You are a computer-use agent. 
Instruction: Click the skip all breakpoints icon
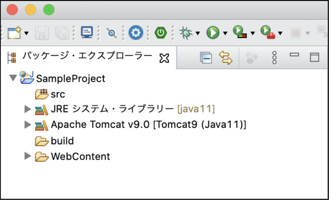pos(111,33)
